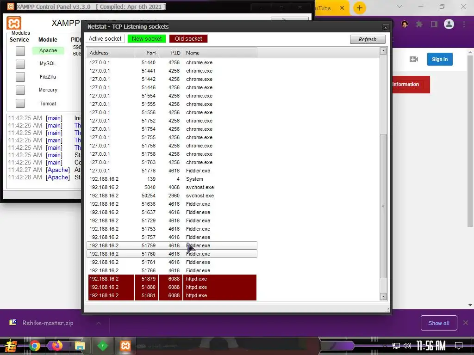Select Fiddler.exe row with port 51766

(x=172, y=270)
